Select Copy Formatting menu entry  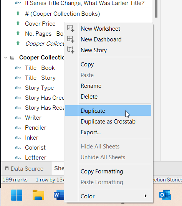tap(108, 171)
